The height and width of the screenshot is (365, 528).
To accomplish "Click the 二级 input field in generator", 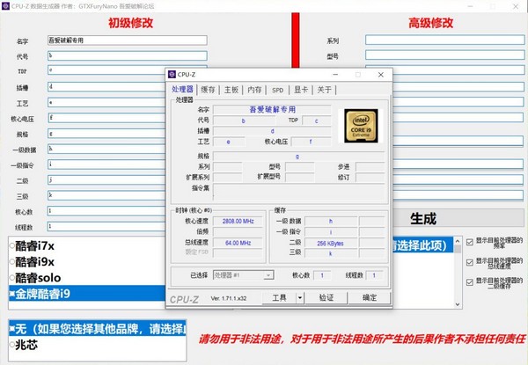I will [106, 179].
